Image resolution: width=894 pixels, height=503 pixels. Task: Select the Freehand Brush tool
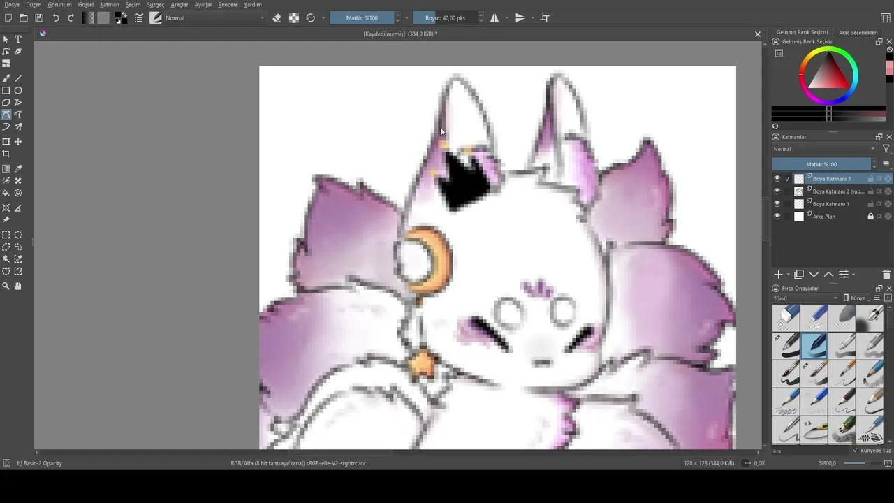point(6,78)
